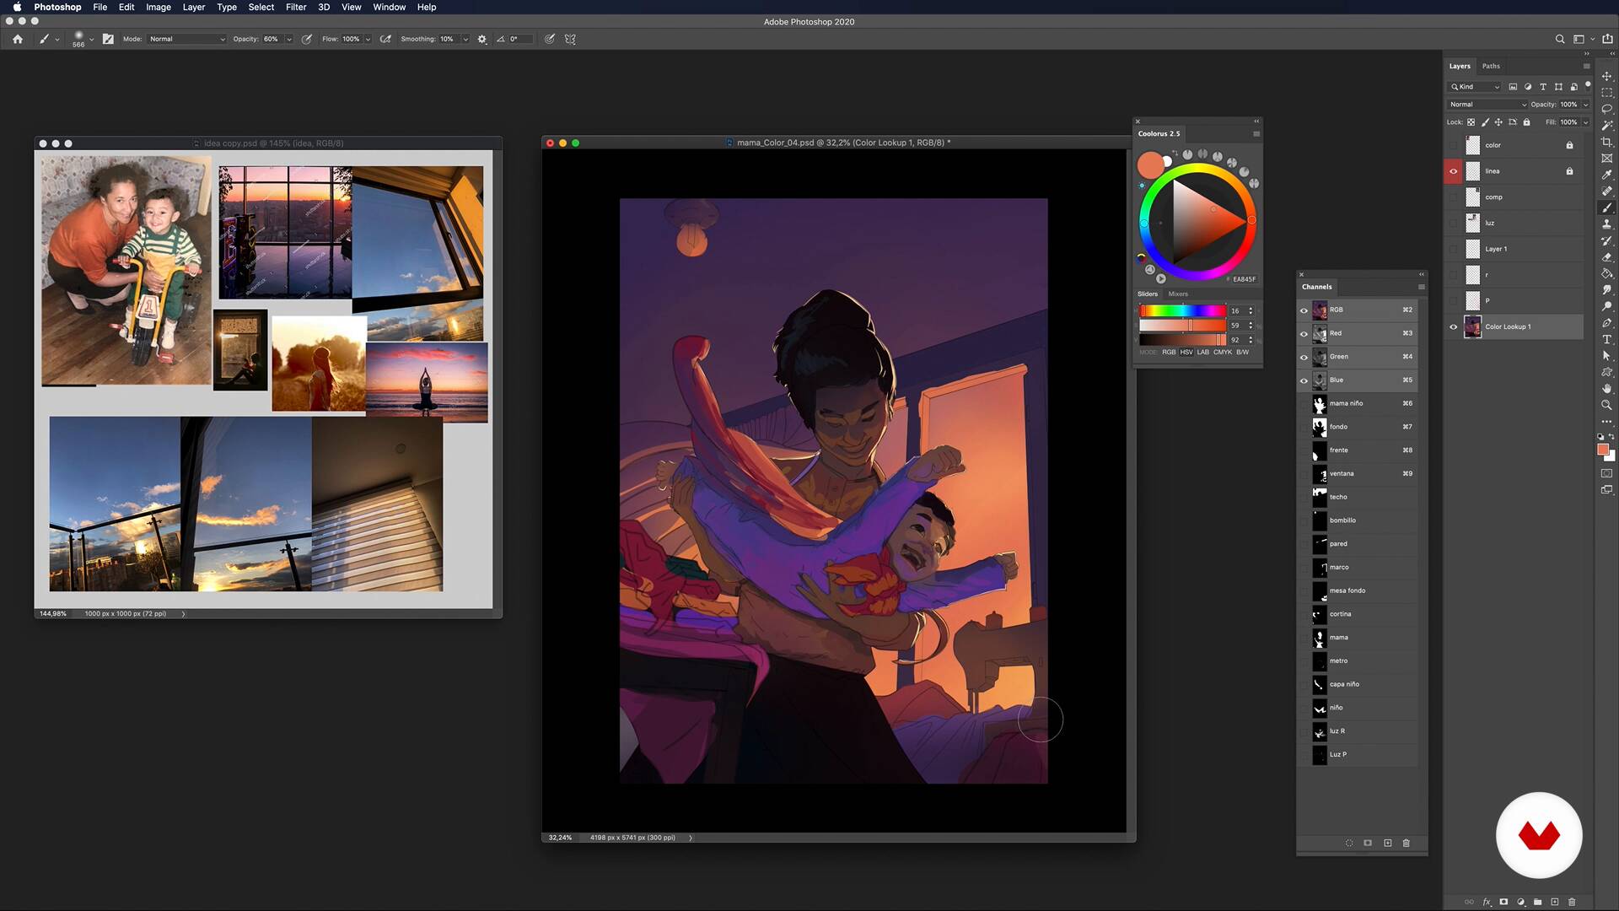Click search icon in options bar
Screen dimensions: 1619x911
click(1559, 39)
